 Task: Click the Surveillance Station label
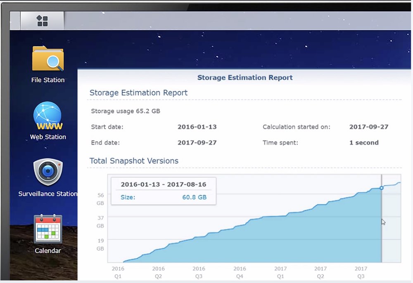pos(48,194)
